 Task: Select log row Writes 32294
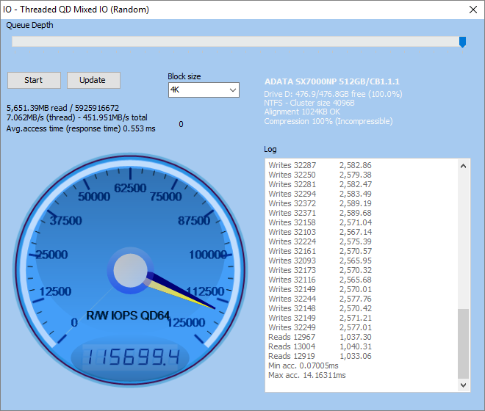coord(320,194)
